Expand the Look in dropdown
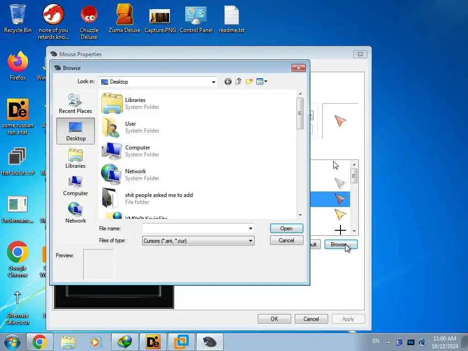This screenshot has width=468, height=351. tap(213, 82)
